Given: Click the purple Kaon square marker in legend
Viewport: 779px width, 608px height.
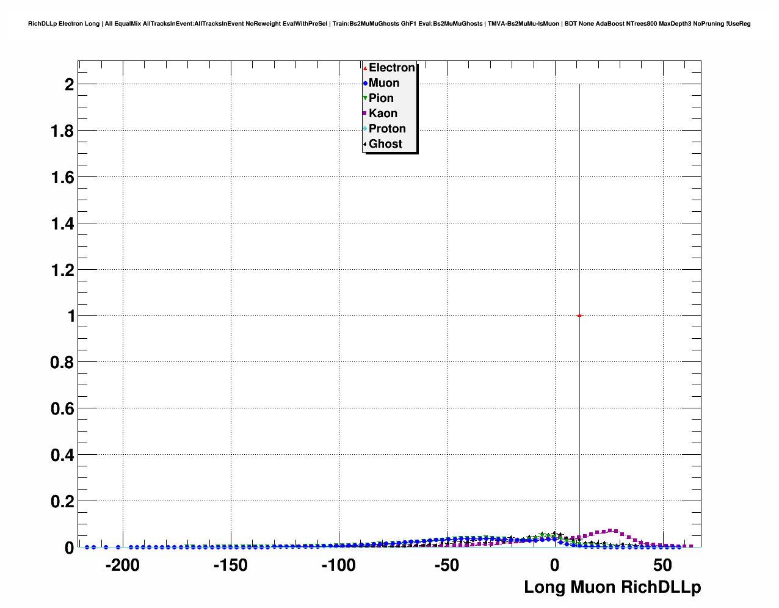Looking at the screenshot, I should pos(365,114).
